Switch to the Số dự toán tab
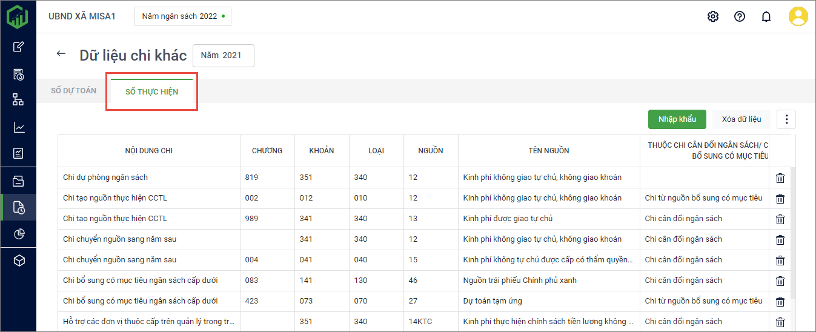The width and height of the screenshot is (816, 332). (73, 91)
